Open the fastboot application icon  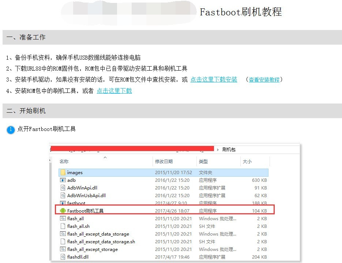coord(63,203)
